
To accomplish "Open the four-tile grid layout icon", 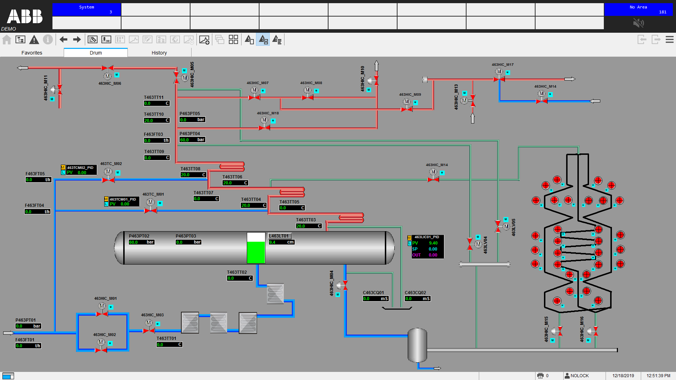I will [x=233, y=40].
